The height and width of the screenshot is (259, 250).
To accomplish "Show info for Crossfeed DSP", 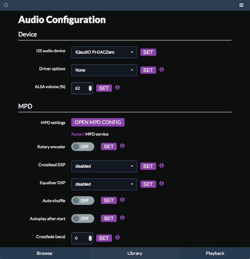I will pyautogui.click(x=162, y=165).
